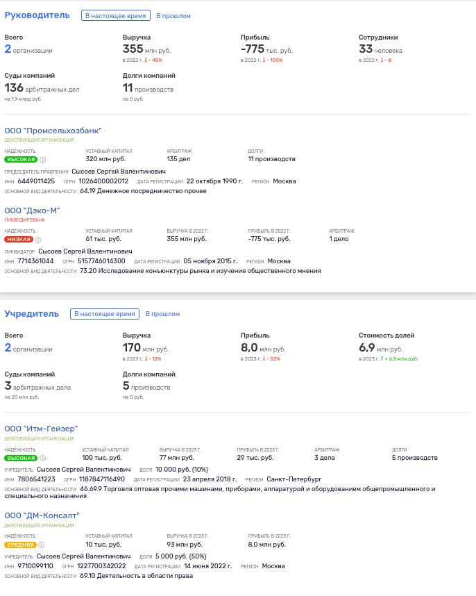Click revenue value '355 млн руб.' in summary
This screenshot has height=596, width=476.
coord(146,49)
